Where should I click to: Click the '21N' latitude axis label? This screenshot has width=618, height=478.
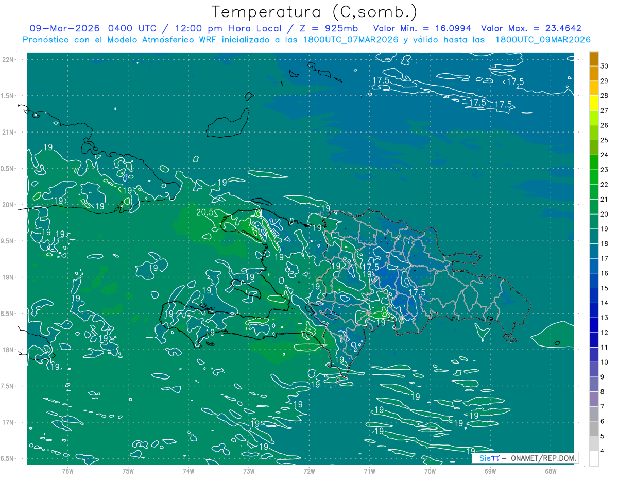(8, 132)
